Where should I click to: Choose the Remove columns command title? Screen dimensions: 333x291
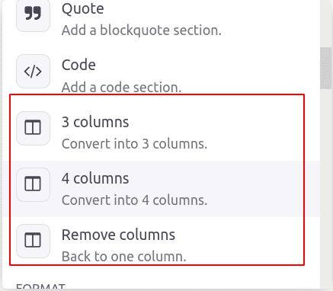(x=118, y=235)
